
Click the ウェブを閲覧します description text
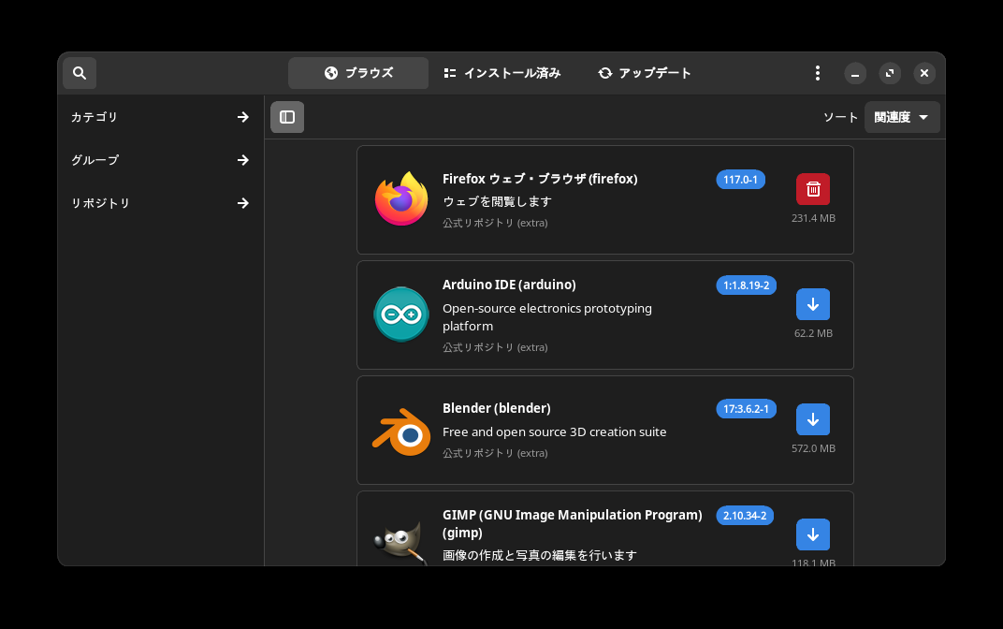point(497,201)
